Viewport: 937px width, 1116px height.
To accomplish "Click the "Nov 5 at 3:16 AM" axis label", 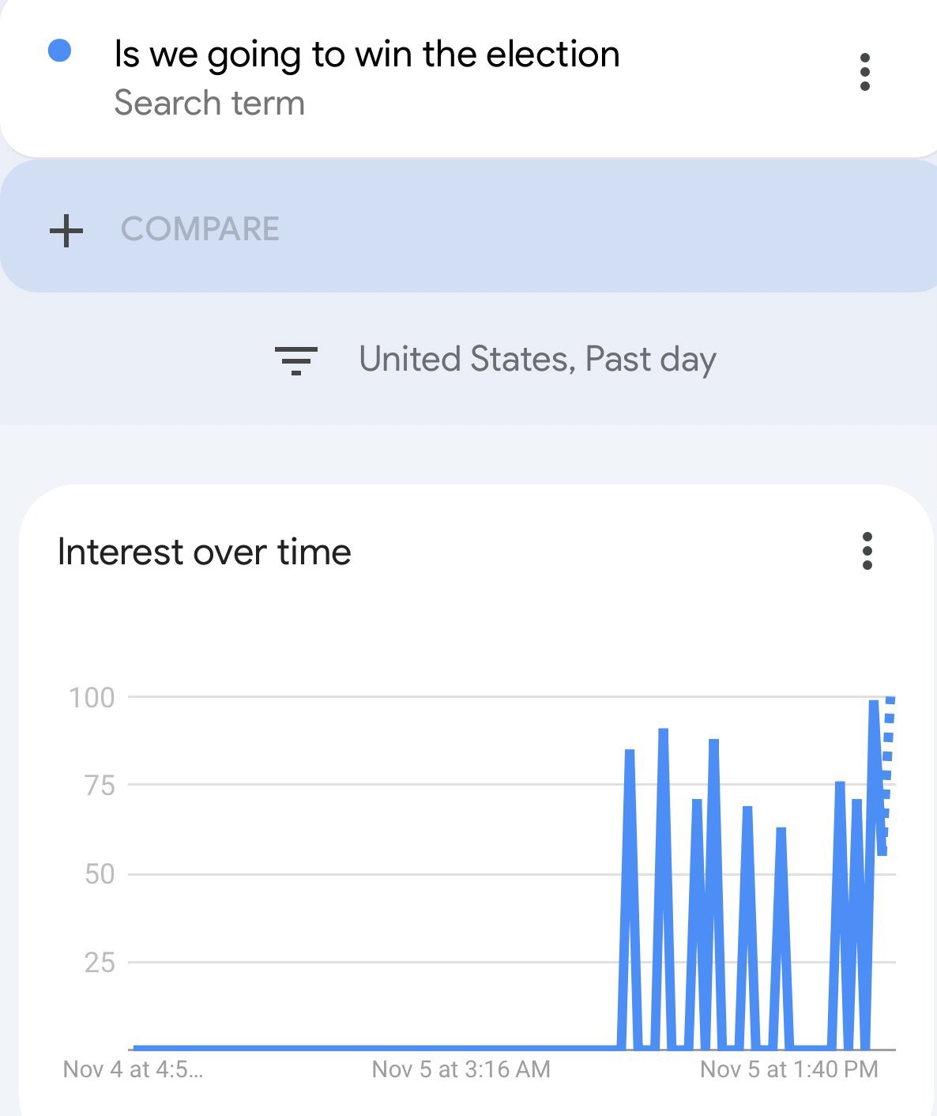I will [x=461, y=1069].
